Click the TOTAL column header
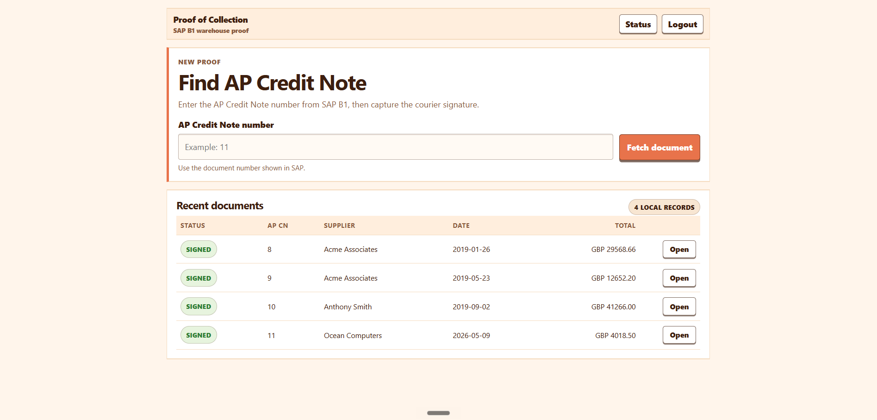The width and height of the screenshot is (877, 420). point(625,226)
